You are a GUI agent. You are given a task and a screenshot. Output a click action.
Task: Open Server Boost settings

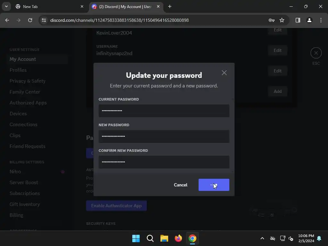pos(38,182)
